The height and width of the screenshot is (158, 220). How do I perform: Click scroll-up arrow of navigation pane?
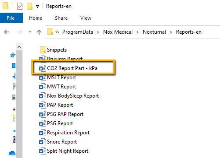pos(19,47)
